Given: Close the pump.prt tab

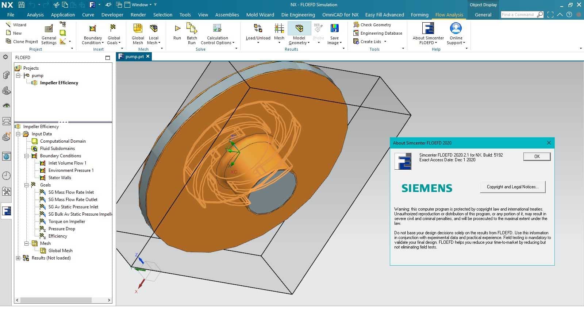Looking at the screenshot, I should (148, 57).
